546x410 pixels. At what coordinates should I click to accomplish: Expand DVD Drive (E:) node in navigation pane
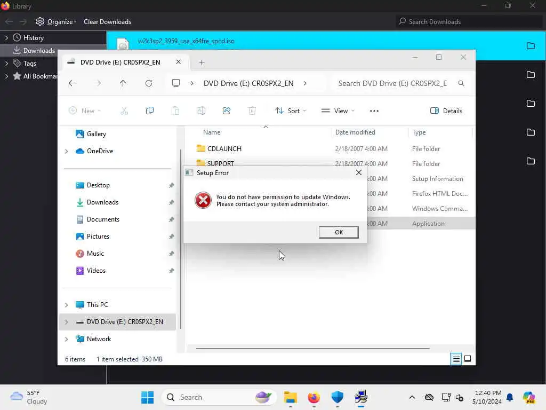coord(67,322)
